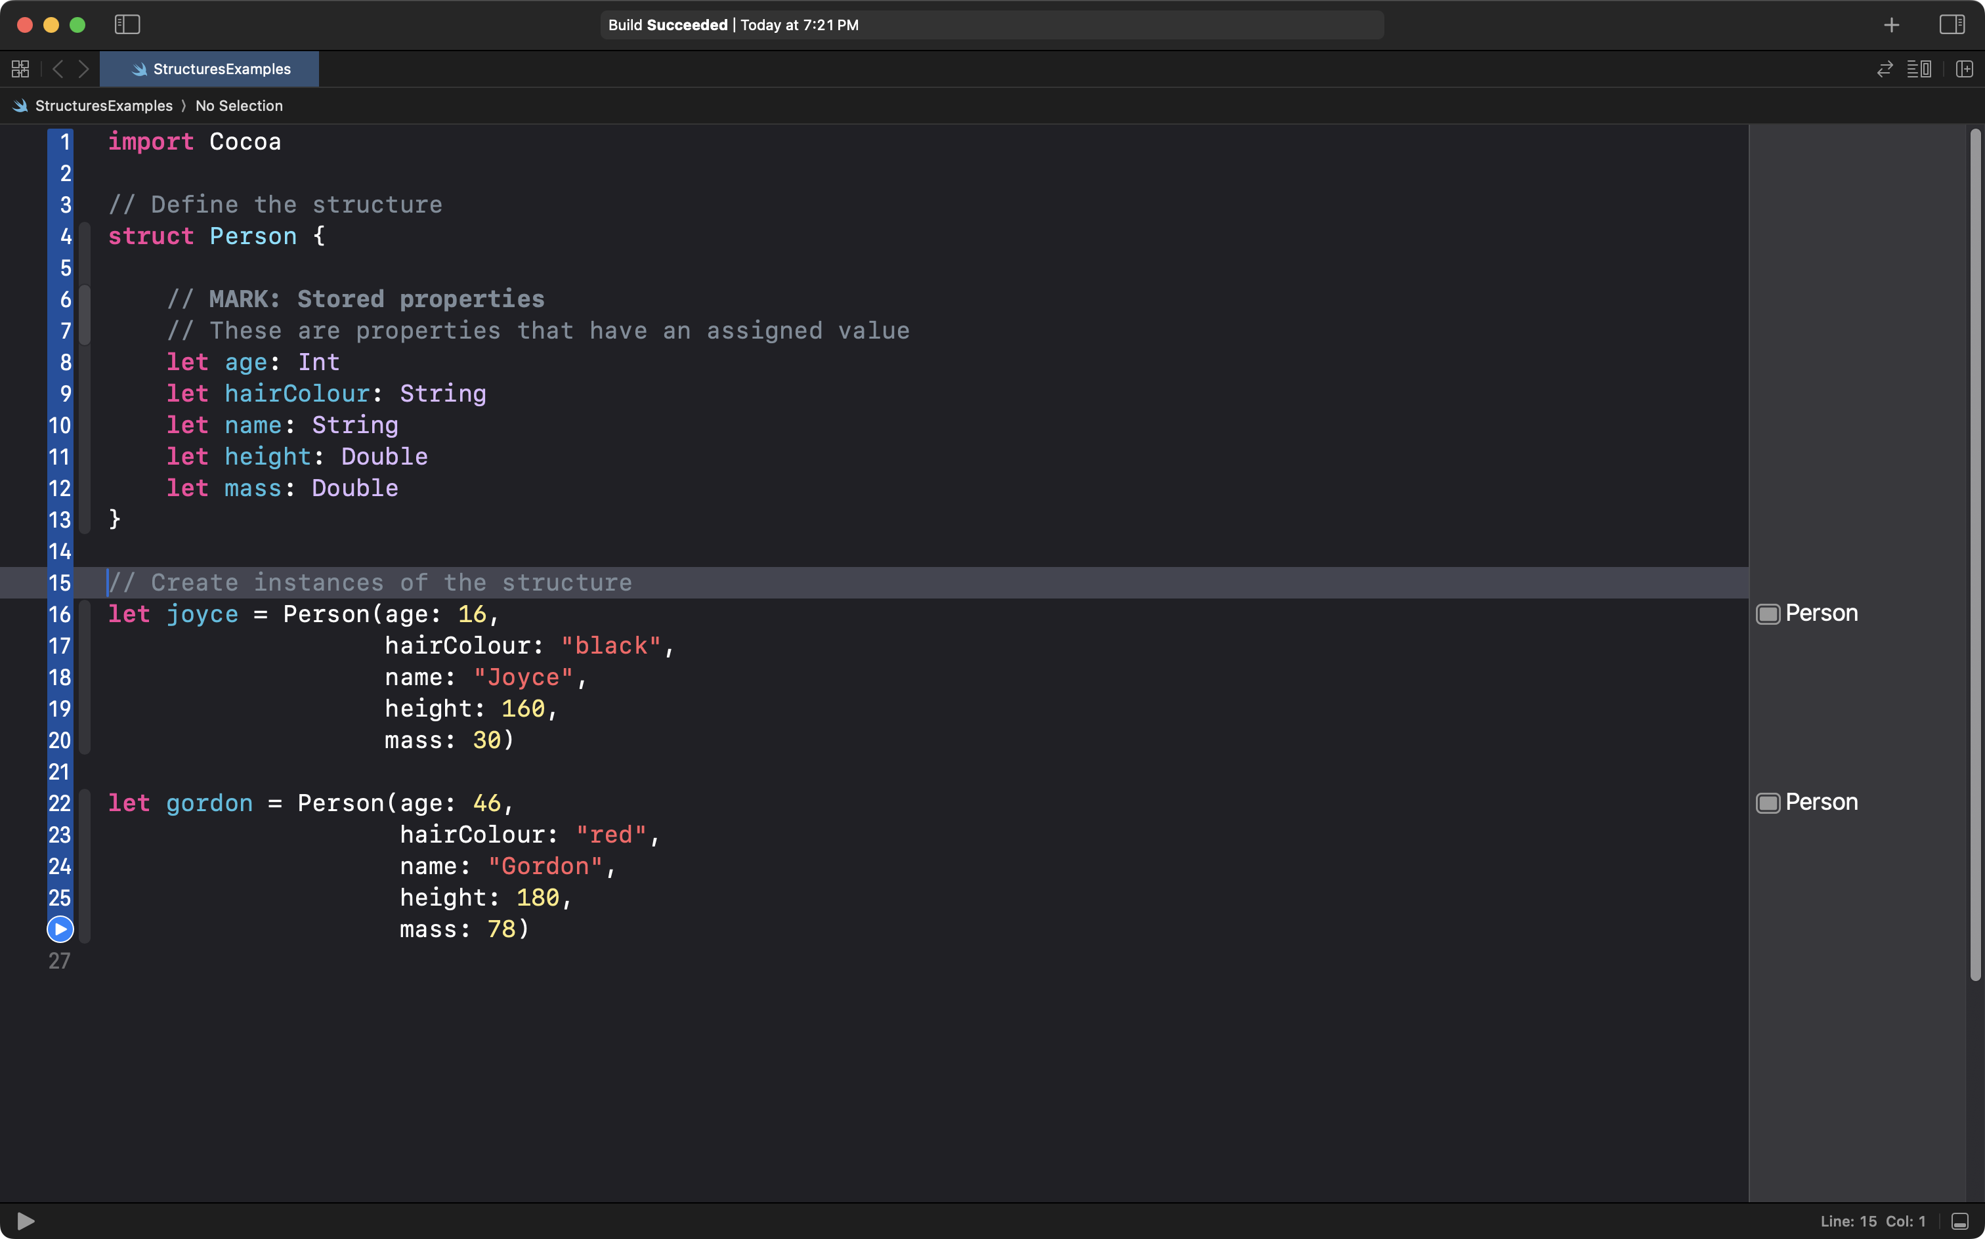The height and width of the screenshot is (1239, 1985).
Task: Quick Look the joyce Person result
Action: pos(1768,614)
